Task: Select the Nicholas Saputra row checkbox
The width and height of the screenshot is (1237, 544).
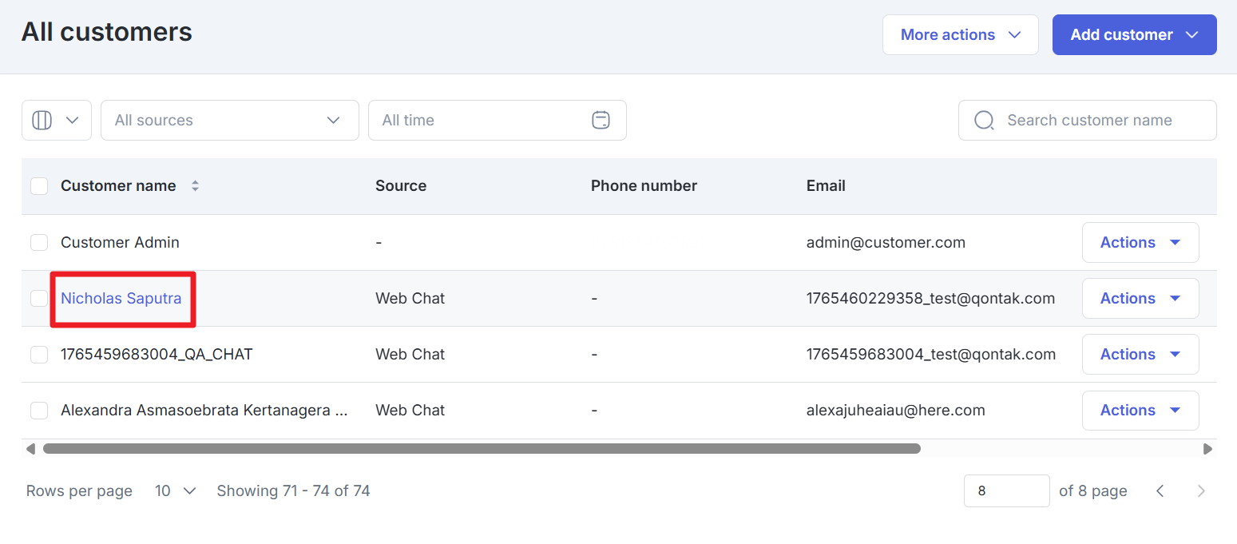Action: pyautogui.click(x=39, y=299)
